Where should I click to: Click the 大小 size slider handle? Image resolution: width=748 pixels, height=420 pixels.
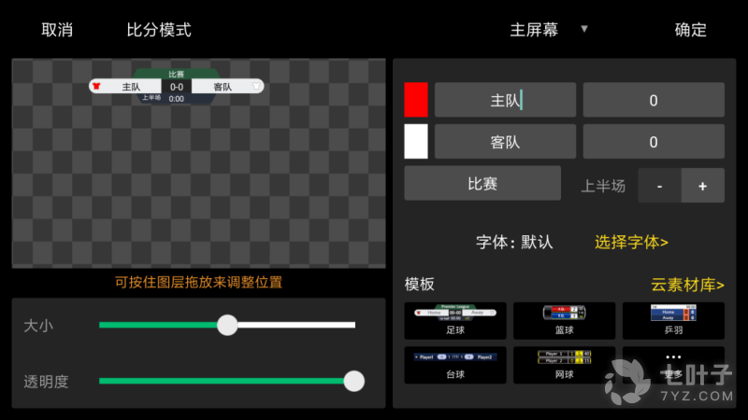tap(227, 325)
